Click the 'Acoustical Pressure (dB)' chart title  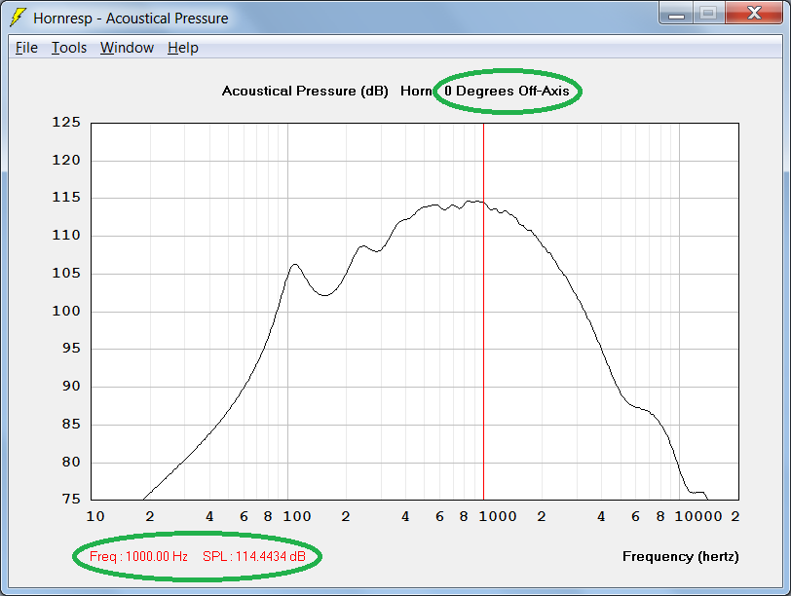pos(305,91)
